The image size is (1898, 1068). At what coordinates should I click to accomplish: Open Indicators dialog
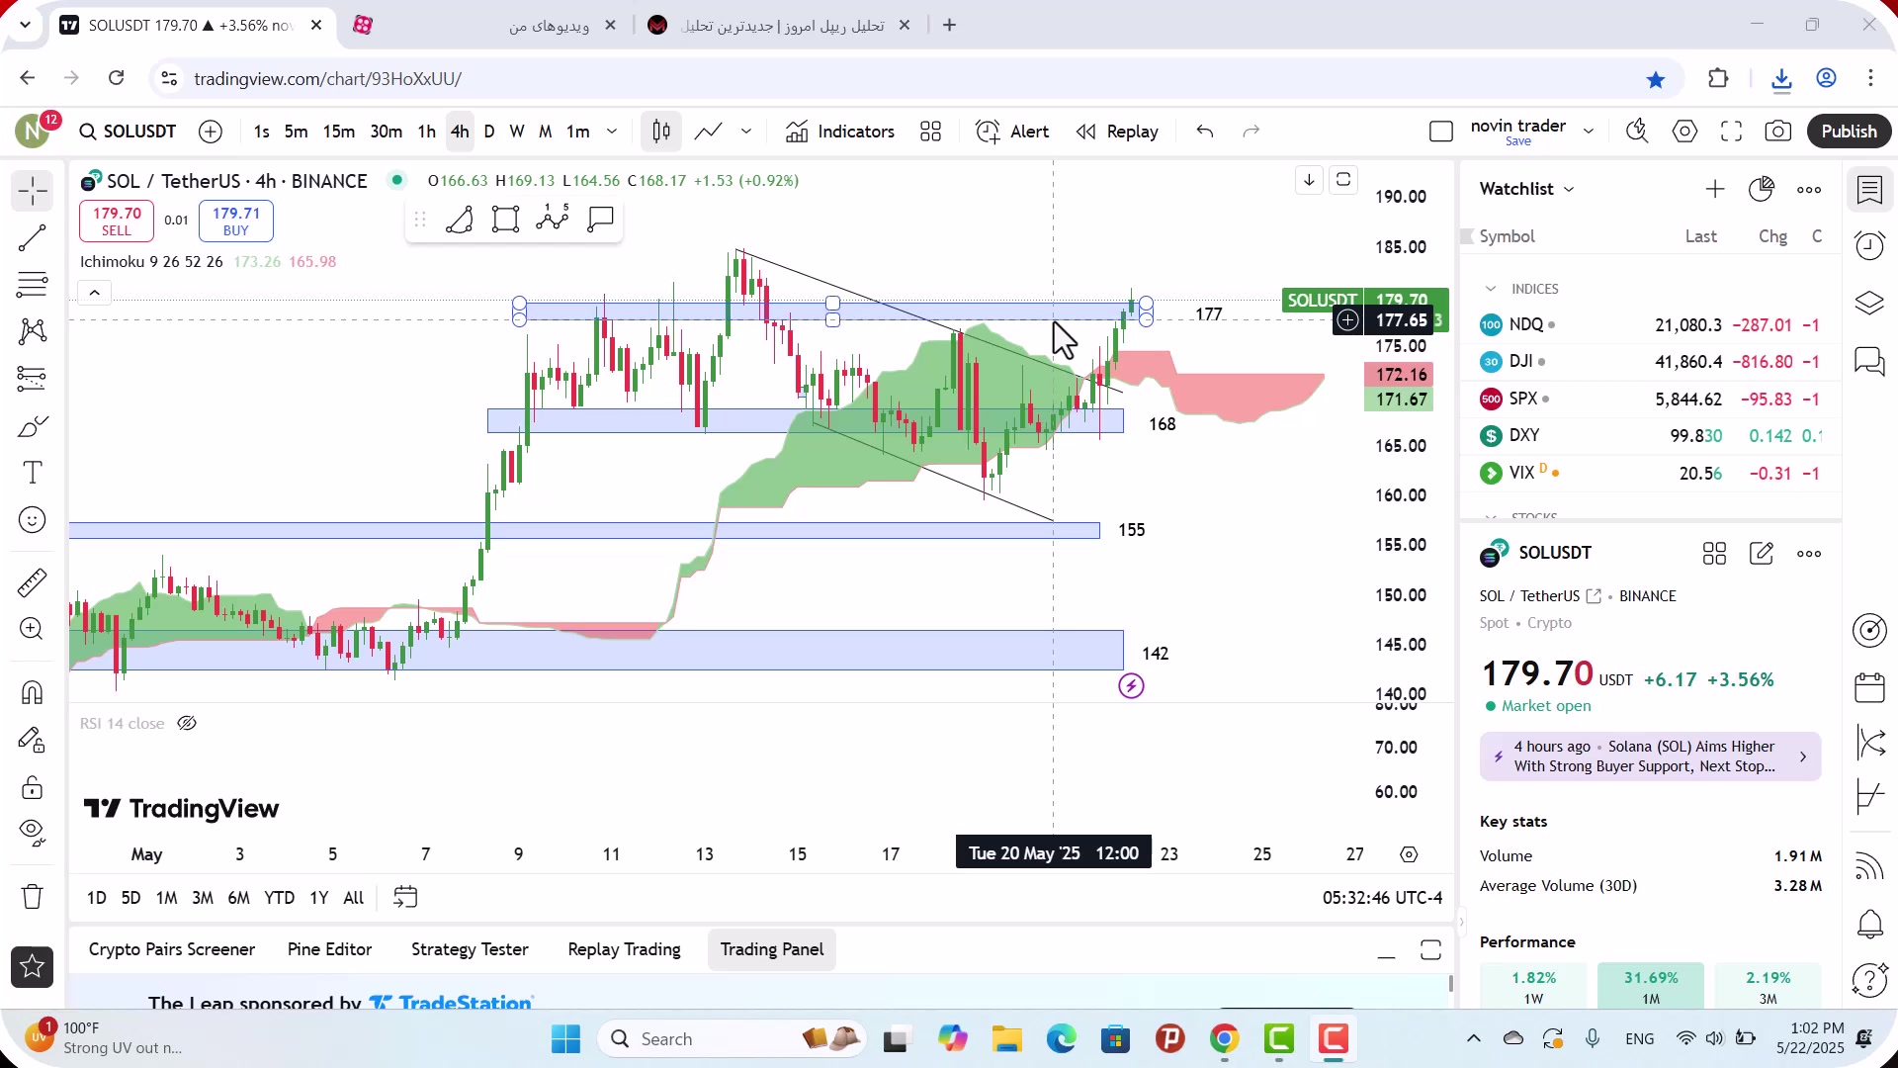click(839, 132)
